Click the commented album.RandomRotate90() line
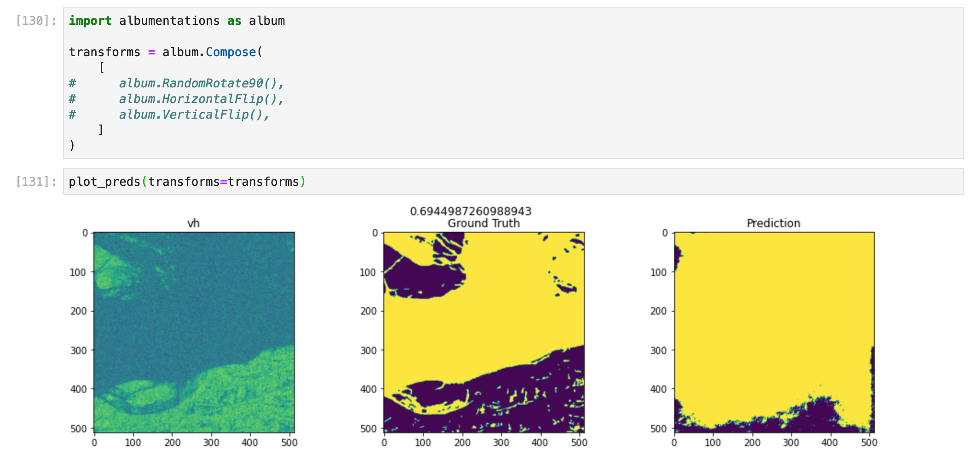 click(176, 83)
